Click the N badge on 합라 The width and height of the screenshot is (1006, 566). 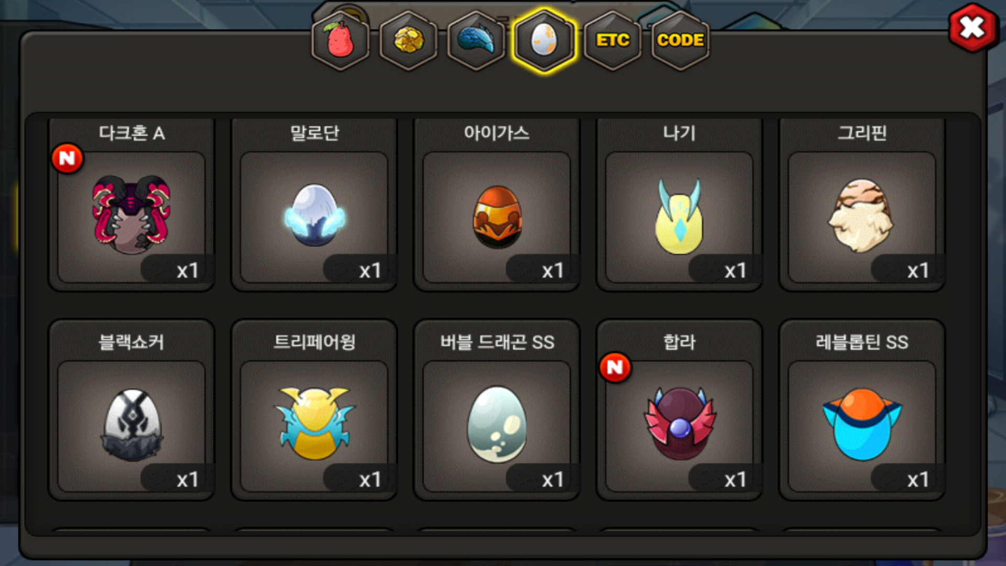pyautogui.click(x=615, y=367)
